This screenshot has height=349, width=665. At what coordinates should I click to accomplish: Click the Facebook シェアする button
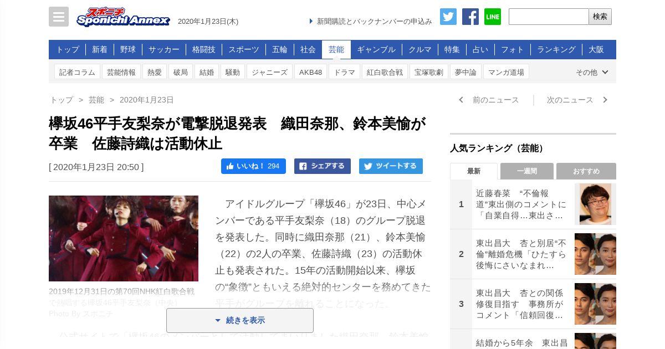[323, 166]
